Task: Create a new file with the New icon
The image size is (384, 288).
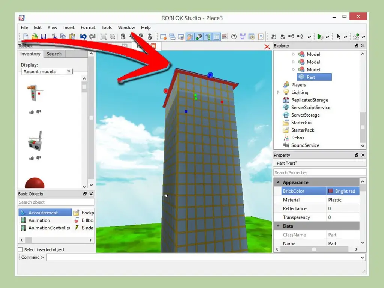Action: [x=25, y=37]
